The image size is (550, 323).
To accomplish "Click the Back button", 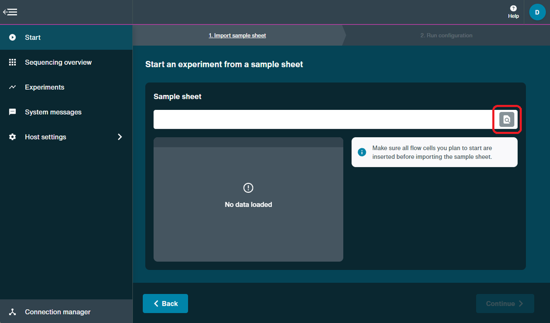I will click(165, 303).
